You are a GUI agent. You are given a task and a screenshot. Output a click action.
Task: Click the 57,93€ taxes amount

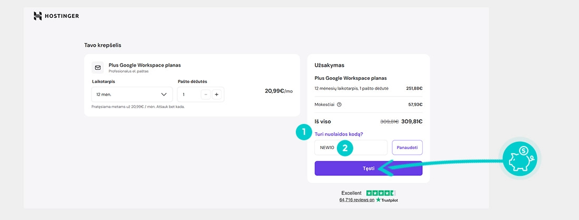[x=415, y=104]
